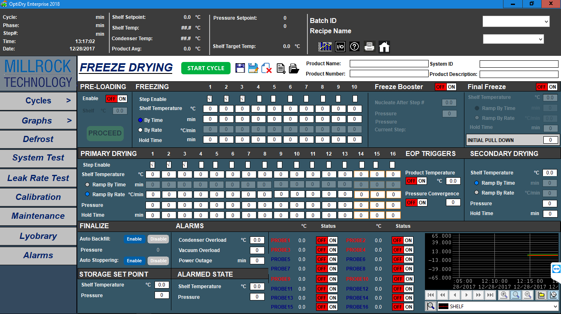Click the System ID input field
561x314 pixels.
pos(519,64)
